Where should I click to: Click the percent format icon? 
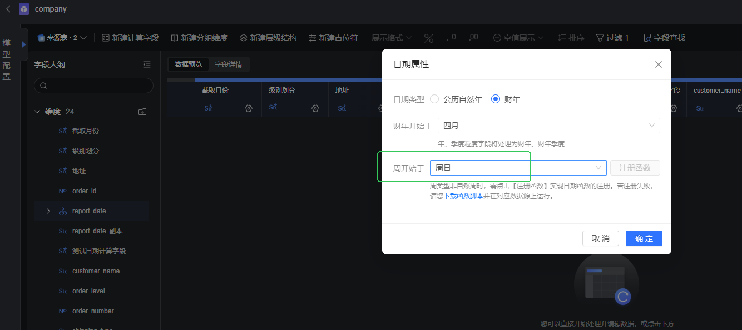click(x=429, y=38)
